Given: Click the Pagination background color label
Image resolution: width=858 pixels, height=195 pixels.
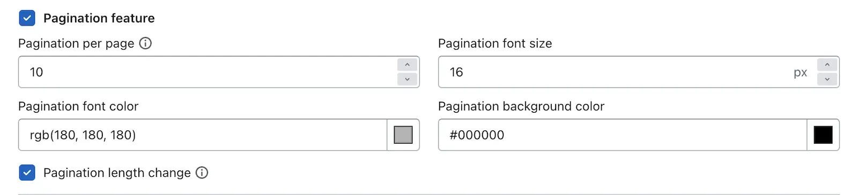Looking at the screenshot, I should (521, 106).
